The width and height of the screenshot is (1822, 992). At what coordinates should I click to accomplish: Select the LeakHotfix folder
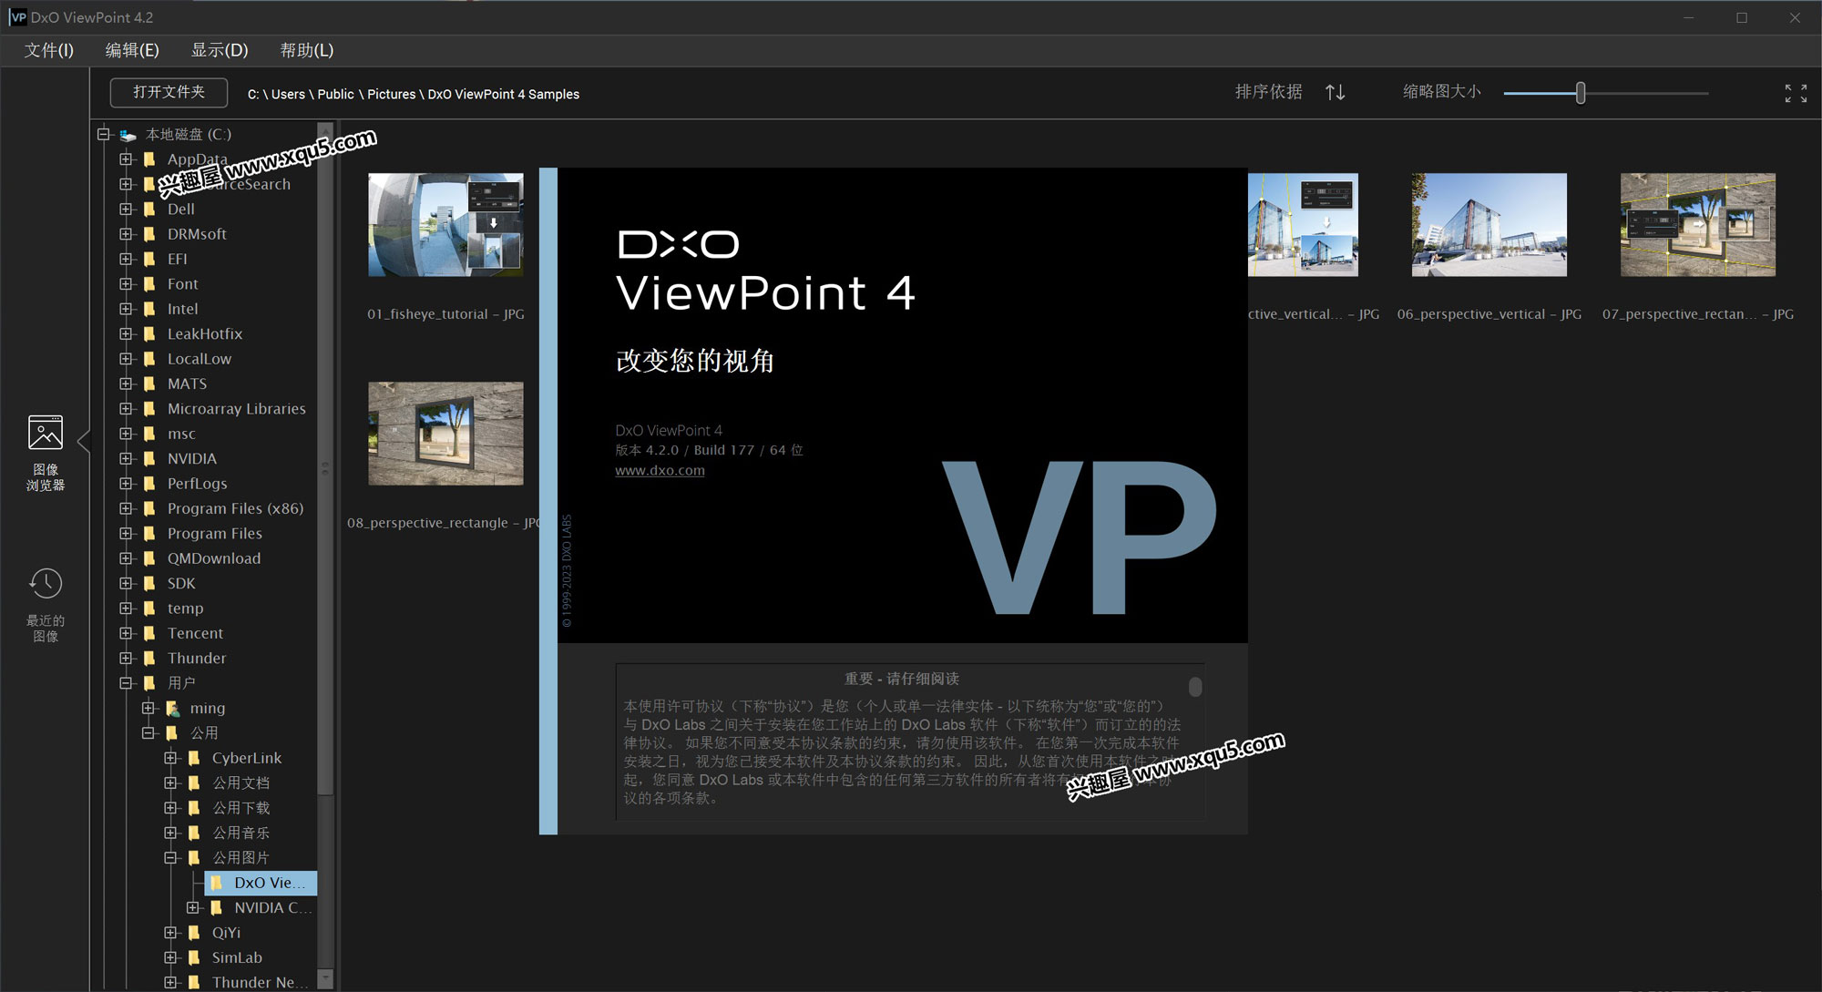[x=205, y=334]
